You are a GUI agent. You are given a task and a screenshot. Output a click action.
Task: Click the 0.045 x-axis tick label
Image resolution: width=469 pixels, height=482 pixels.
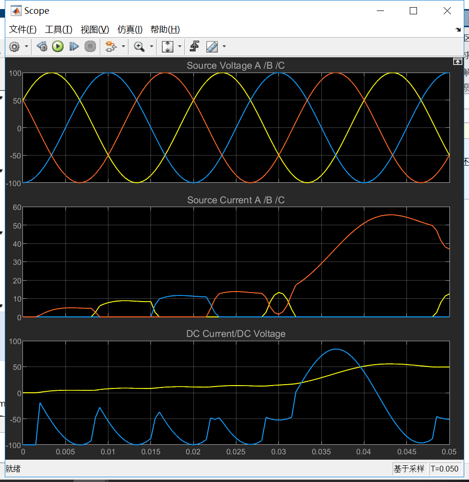pos(406,452)
